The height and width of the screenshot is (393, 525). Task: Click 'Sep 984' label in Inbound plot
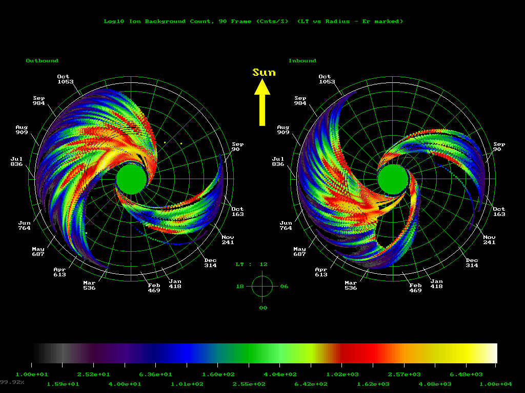click(x=300, y=101)
